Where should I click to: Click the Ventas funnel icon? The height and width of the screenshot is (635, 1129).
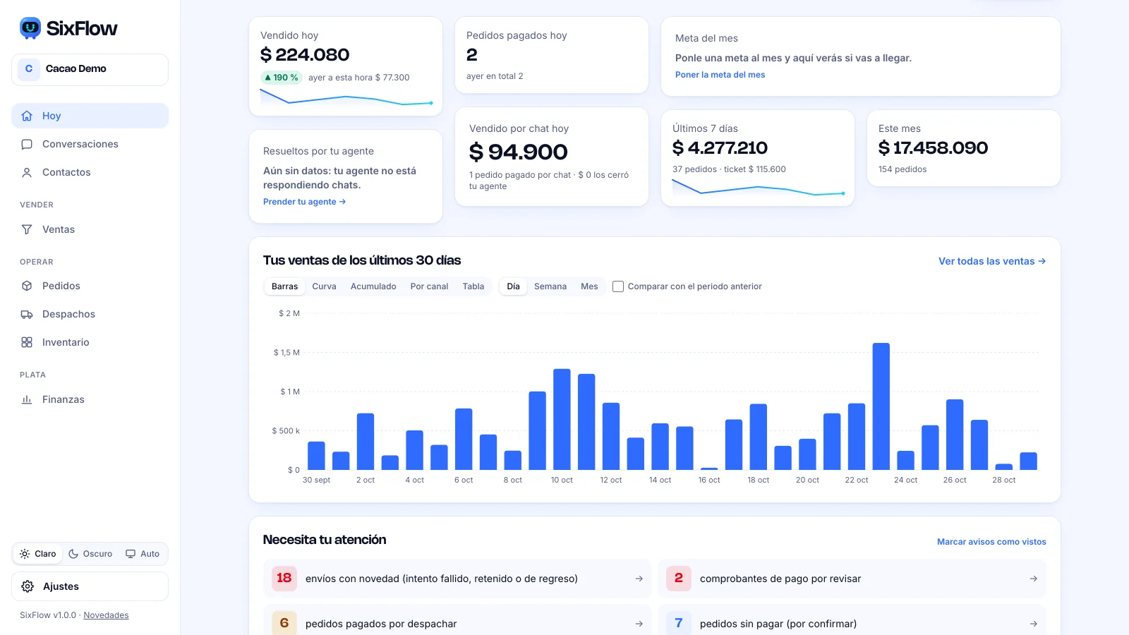[27, 229]
